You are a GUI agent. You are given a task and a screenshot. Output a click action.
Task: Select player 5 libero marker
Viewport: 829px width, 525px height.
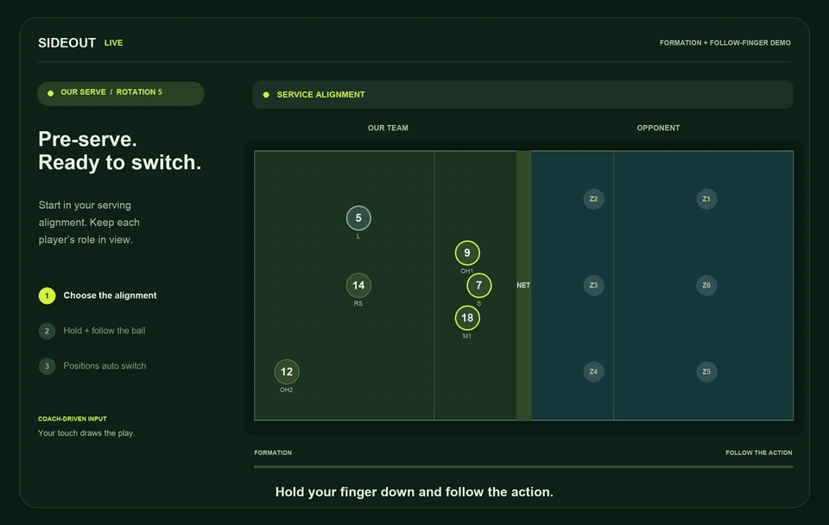tap(358, 218)
